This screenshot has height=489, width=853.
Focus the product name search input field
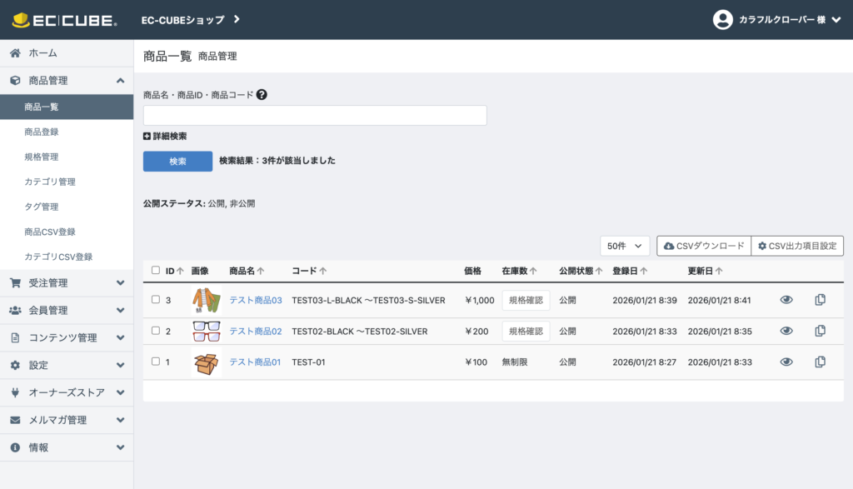click(315, 115)
